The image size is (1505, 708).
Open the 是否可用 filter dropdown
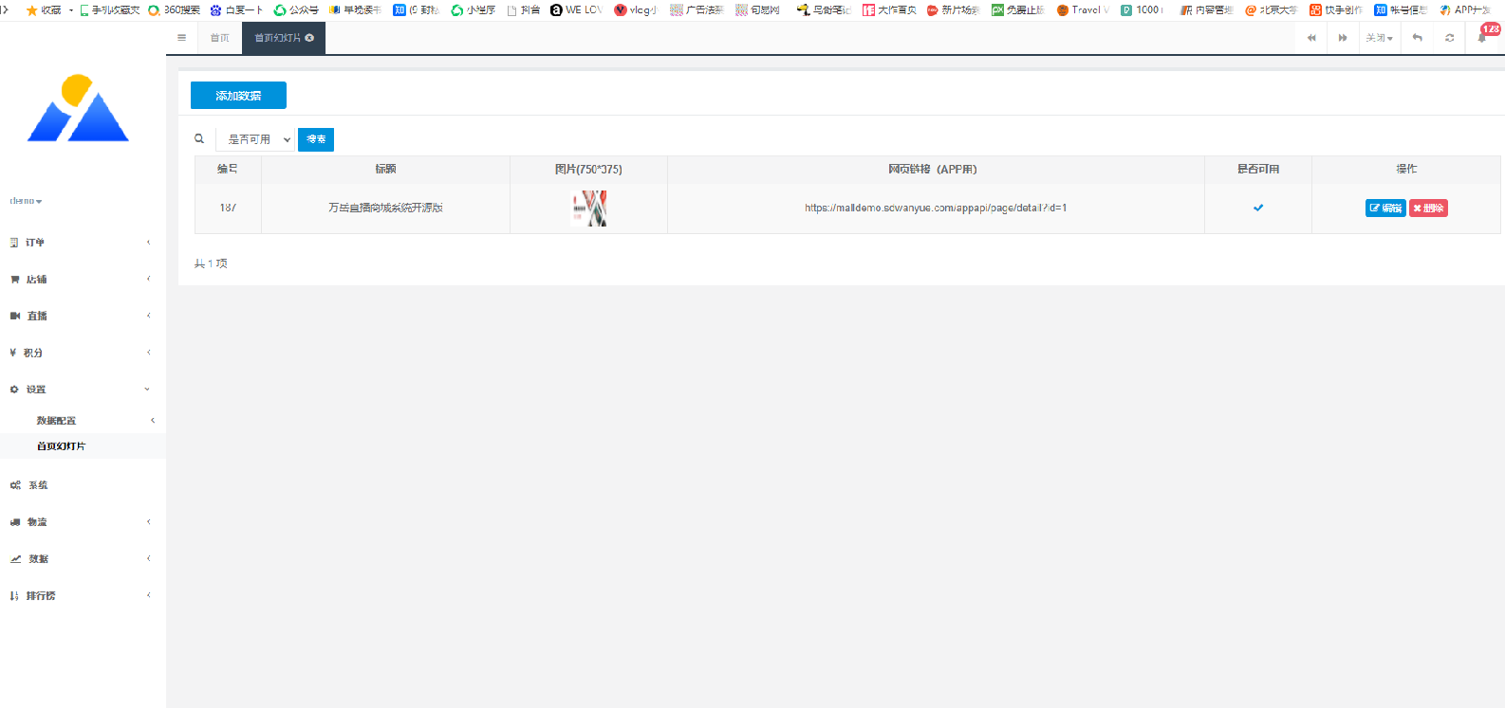tap(256, 139)
